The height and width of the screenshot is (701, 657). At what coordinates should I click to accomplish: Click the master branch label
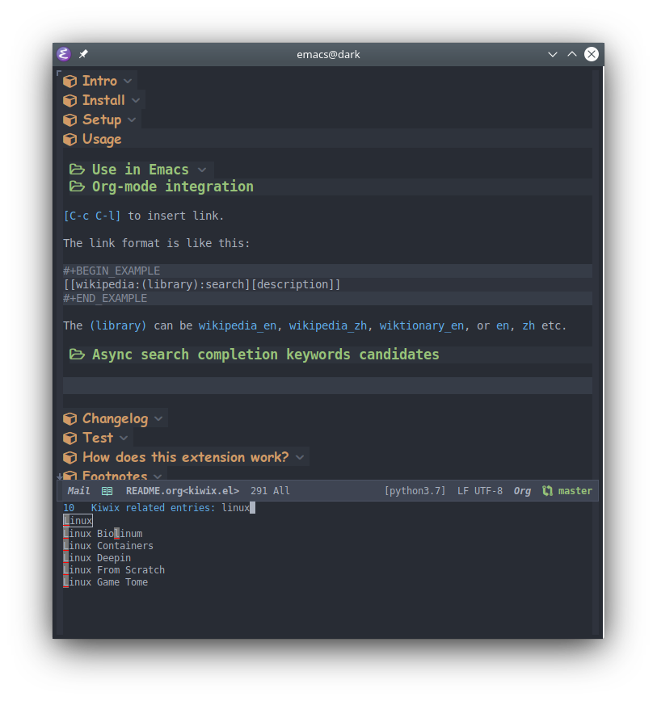[x=575, y=491]
